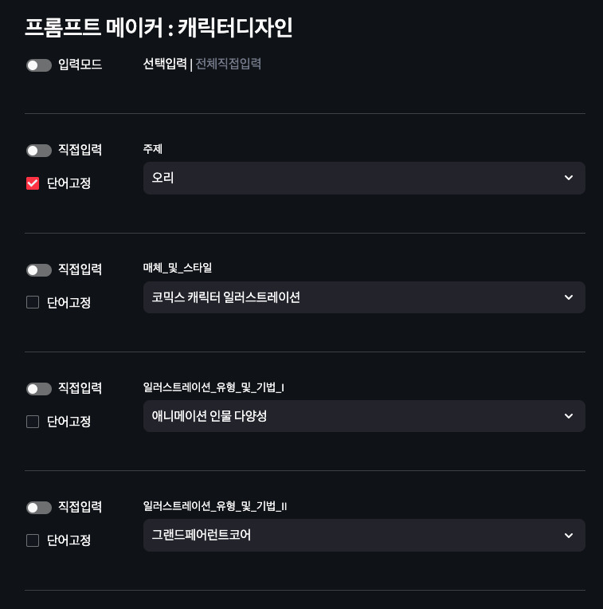
Task: Click the 전체직접입력 mode label
Action: point(229,64)
